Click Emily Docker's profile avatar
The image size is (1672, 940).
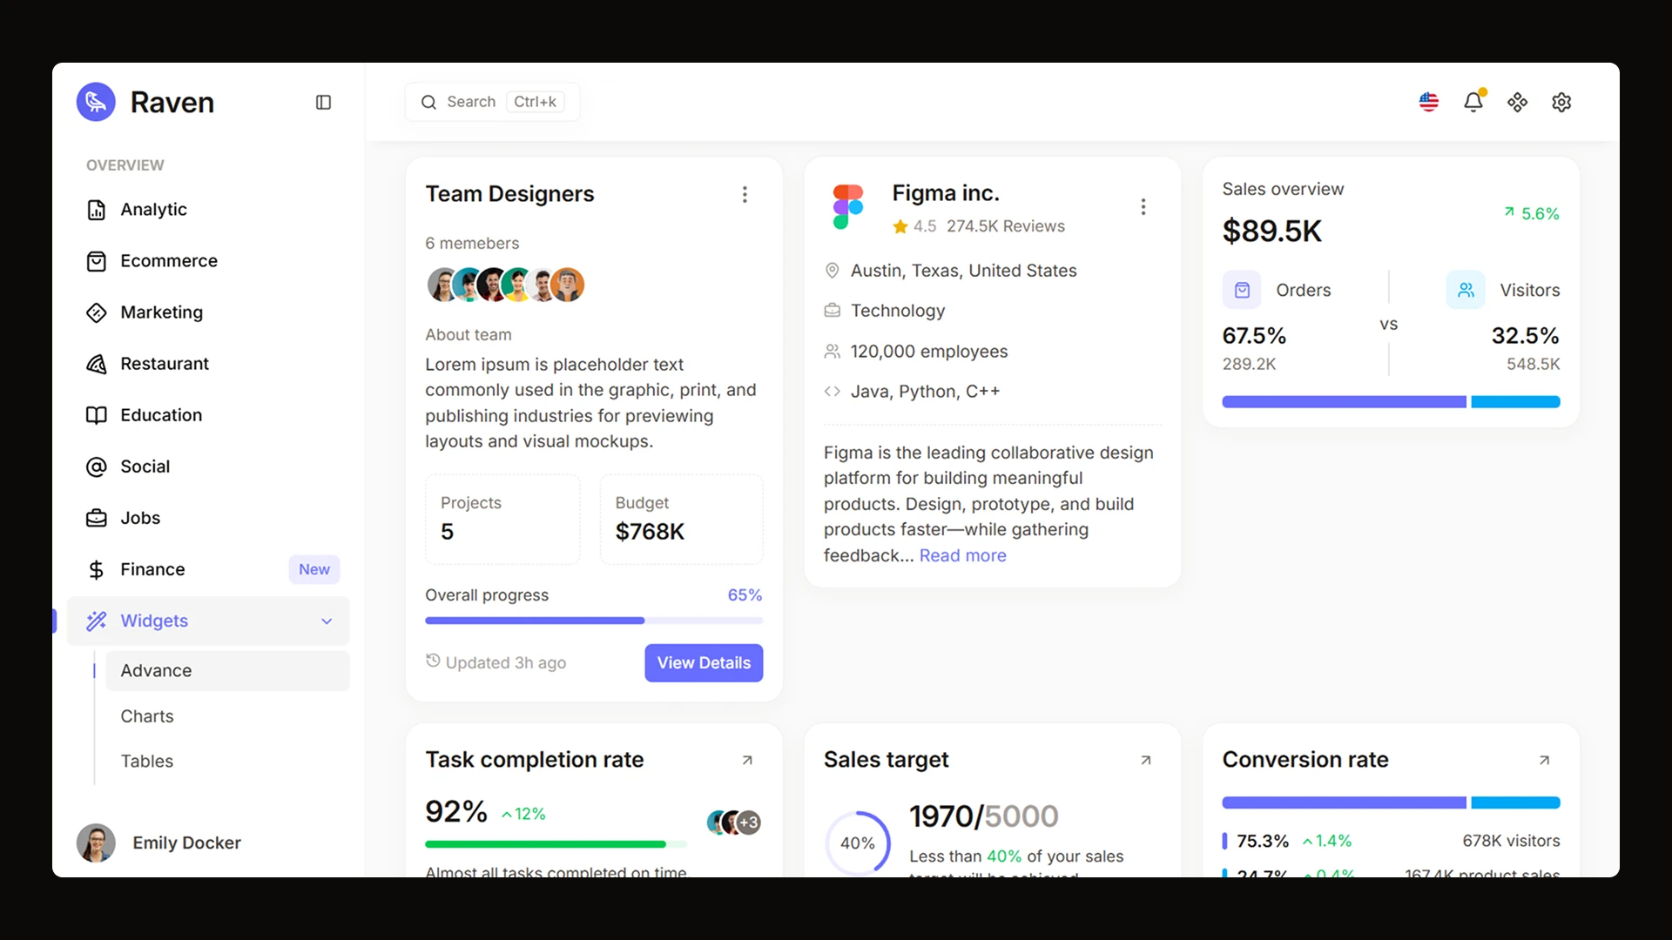point(96,843)
